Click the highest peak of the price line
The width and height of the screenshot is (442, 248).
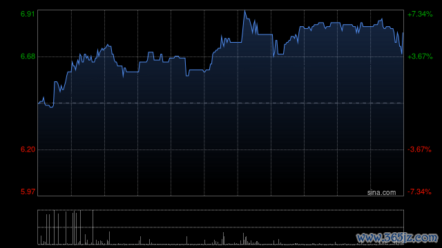(244, 11)
